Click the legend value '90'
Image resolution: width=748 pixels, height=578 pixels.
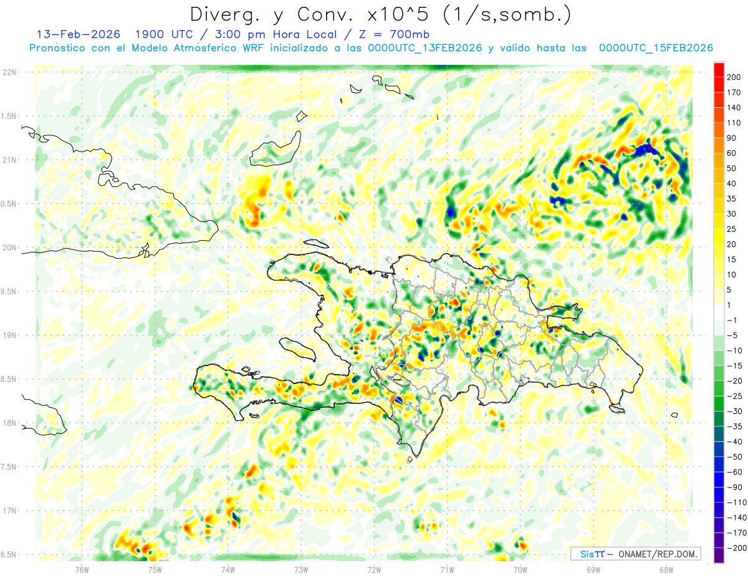[x=732, y=138]
